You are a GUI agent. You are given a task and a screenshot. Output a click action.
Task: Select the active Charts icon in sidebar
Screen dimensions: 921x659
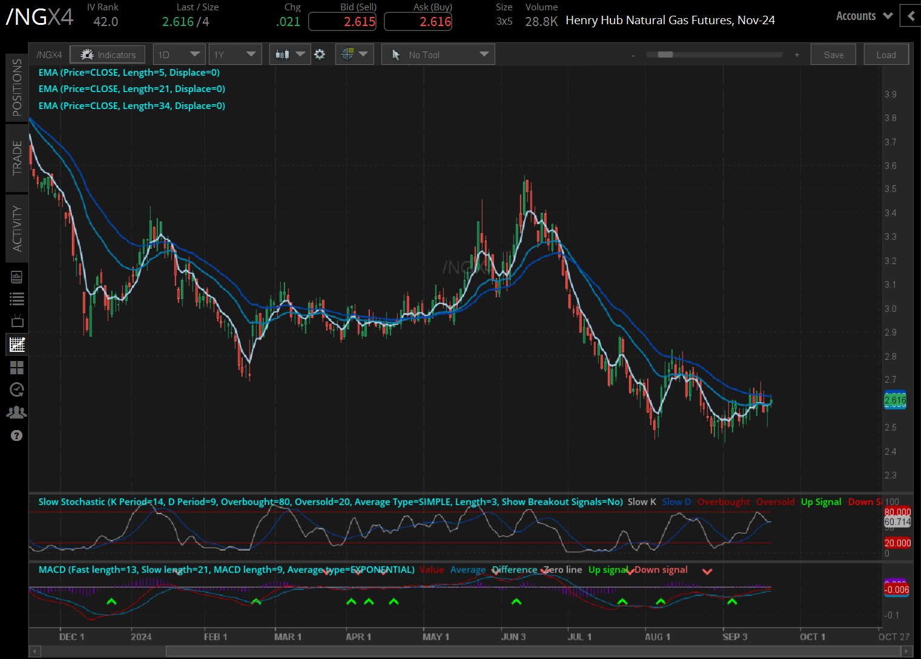(x=16, y=344)
